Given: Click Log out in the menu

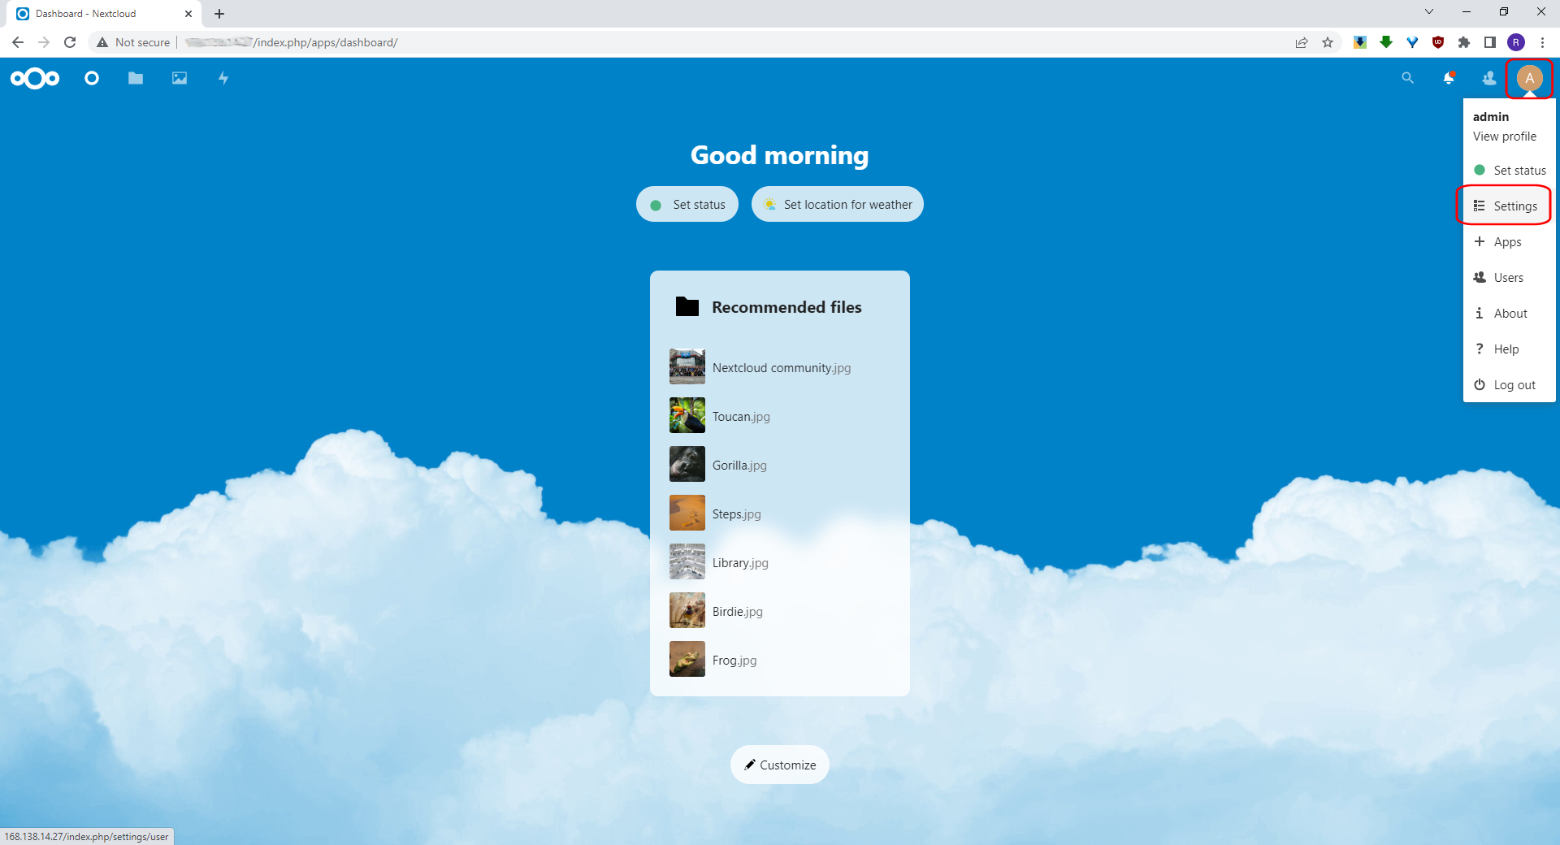Looking at the screenshot, I should pos(1514,384).
